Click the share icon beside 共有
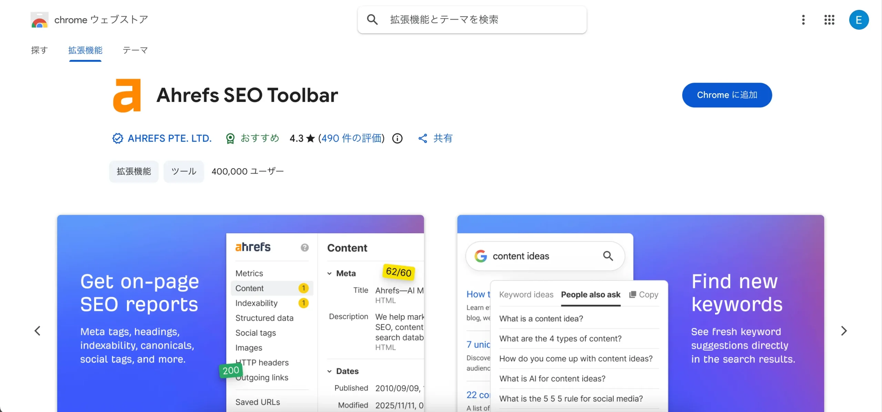Image resolution: width=882 pixels, height=412 pixels. 423,138
